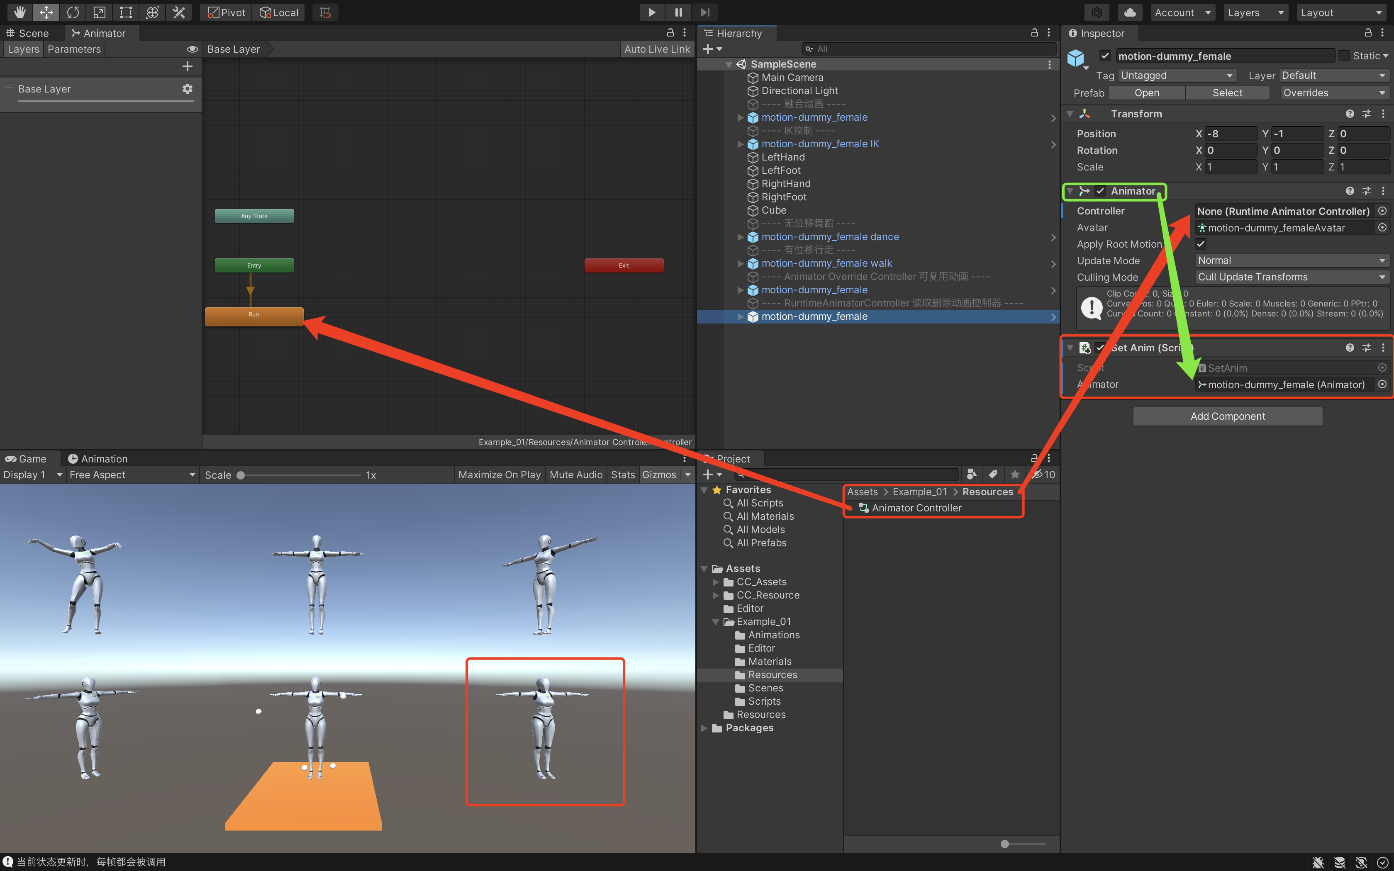1394x871 pixels.
Task: Click the Add Component button
Action: tap(1228, 416)
